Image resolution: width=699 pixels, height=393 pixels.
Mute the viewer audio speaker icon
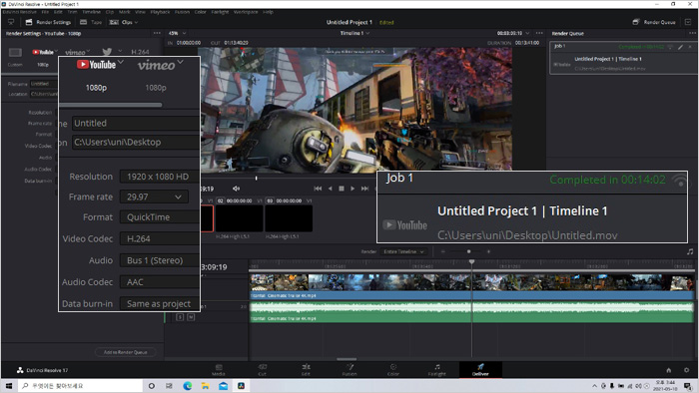[x=237, y=189]
